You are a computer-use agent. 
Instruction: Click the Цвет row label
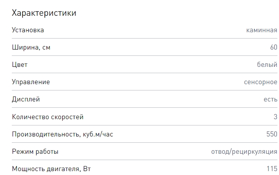[x=20, y=65]
